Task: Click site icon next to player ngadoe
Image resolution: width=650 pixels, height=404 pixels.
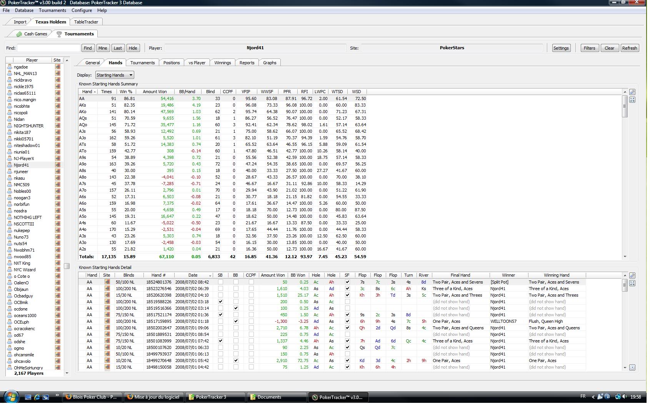Action: [x=58, y=67]
